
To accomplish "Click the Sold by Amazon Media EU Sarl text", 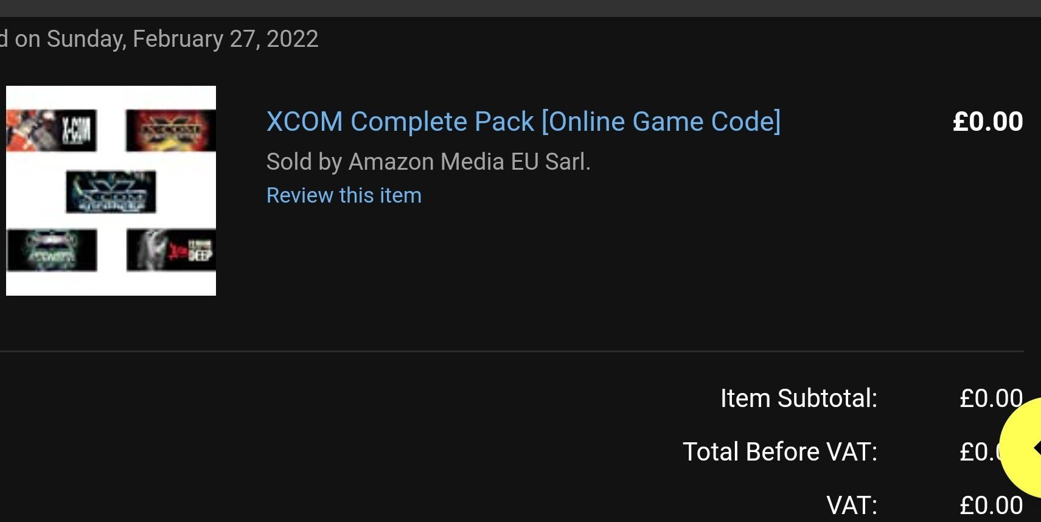I will (428, 162).
